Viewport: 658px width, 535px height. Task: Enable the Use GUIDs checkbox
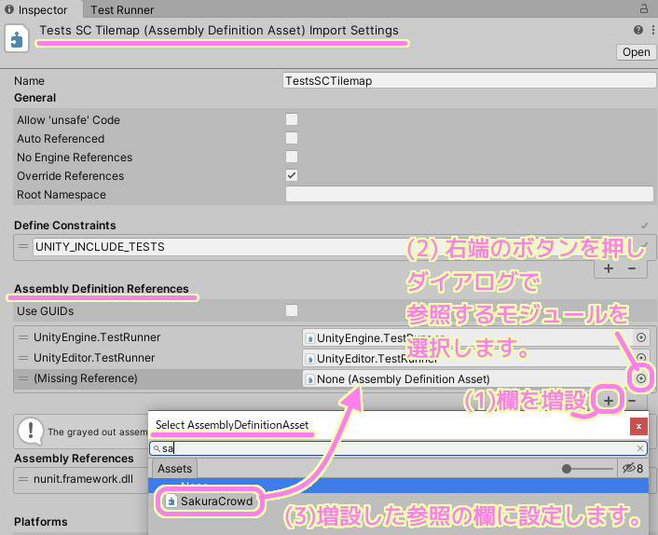pyautogui.click(x=292, y=310)
